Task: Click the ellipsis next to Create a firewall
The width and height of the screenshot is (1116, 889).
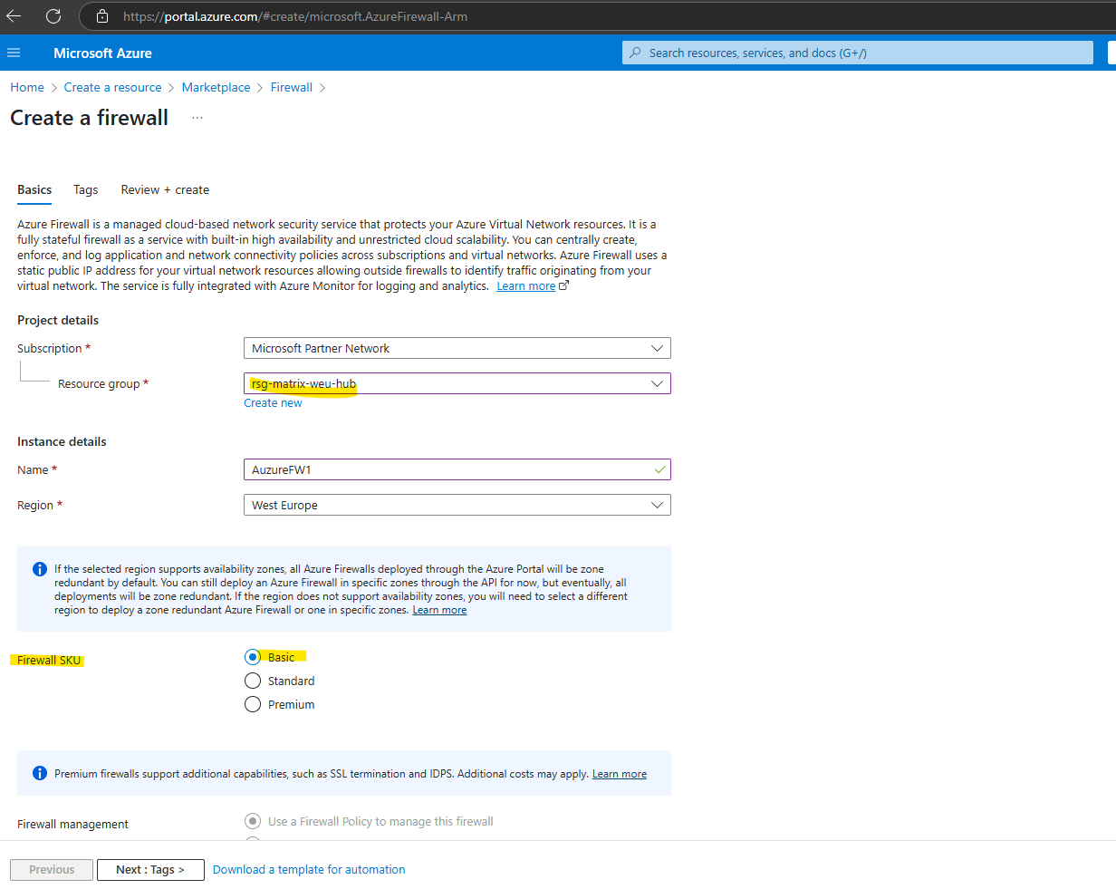Action: click(x=197, y=118)
